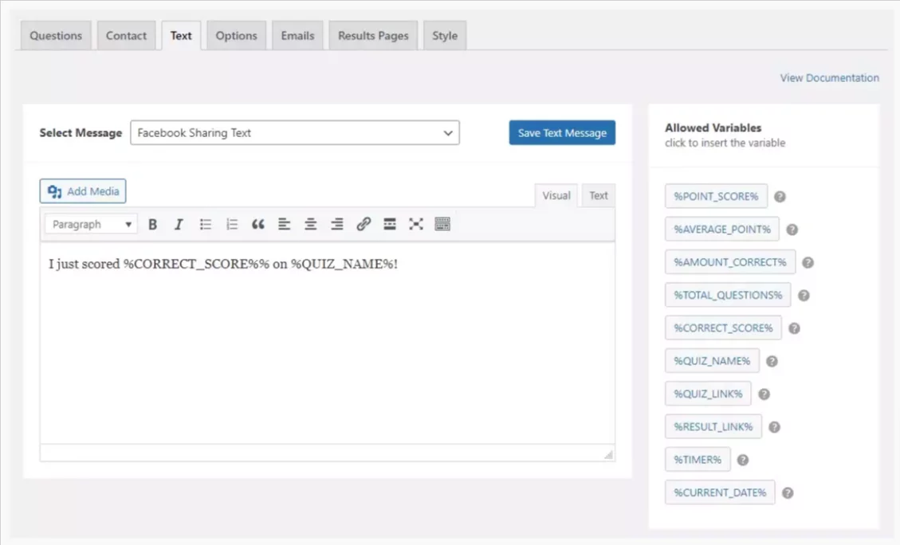This screenshot has width=900, height=545.
Task: Show help for %POINT_SCORE% variable
Action: 780,197
